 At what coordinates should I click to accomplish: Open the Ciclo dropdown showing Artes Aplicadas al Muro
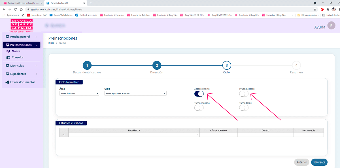tap(135, 93)
